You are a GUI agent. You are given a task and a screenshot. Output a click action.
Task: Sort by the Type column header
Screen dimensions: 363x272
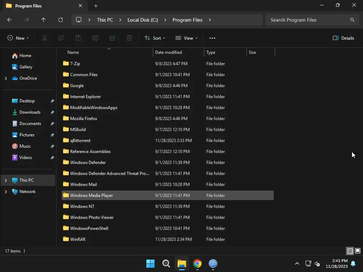pos(225,52)
